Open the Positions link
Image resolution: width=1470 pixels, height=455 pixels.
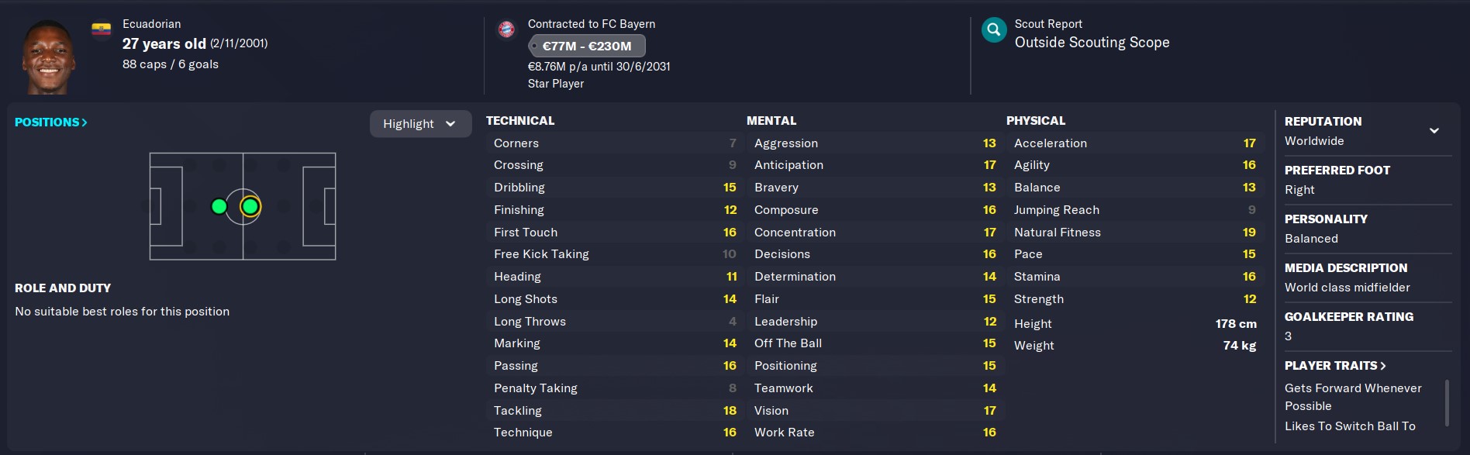point(51,122)
